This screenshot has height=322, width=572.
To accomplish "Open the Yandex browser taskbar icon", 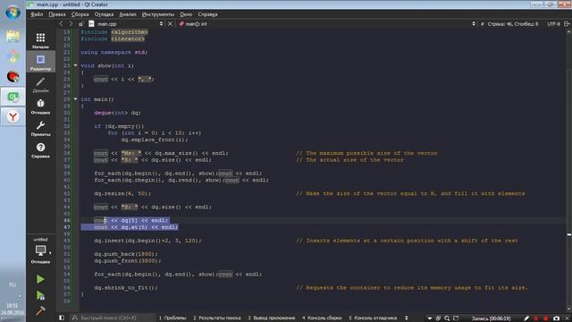I will [x=13, y=117].
